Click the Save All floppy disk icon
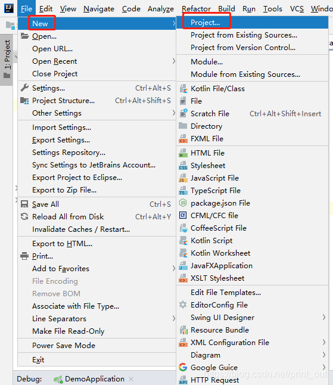Screen dimensions: 333x385 pos(24,204)
